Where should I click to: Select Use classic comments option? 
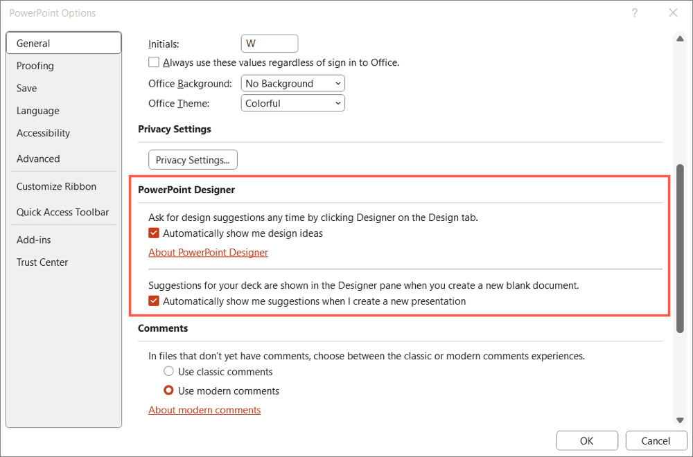(x=168, y=372)
